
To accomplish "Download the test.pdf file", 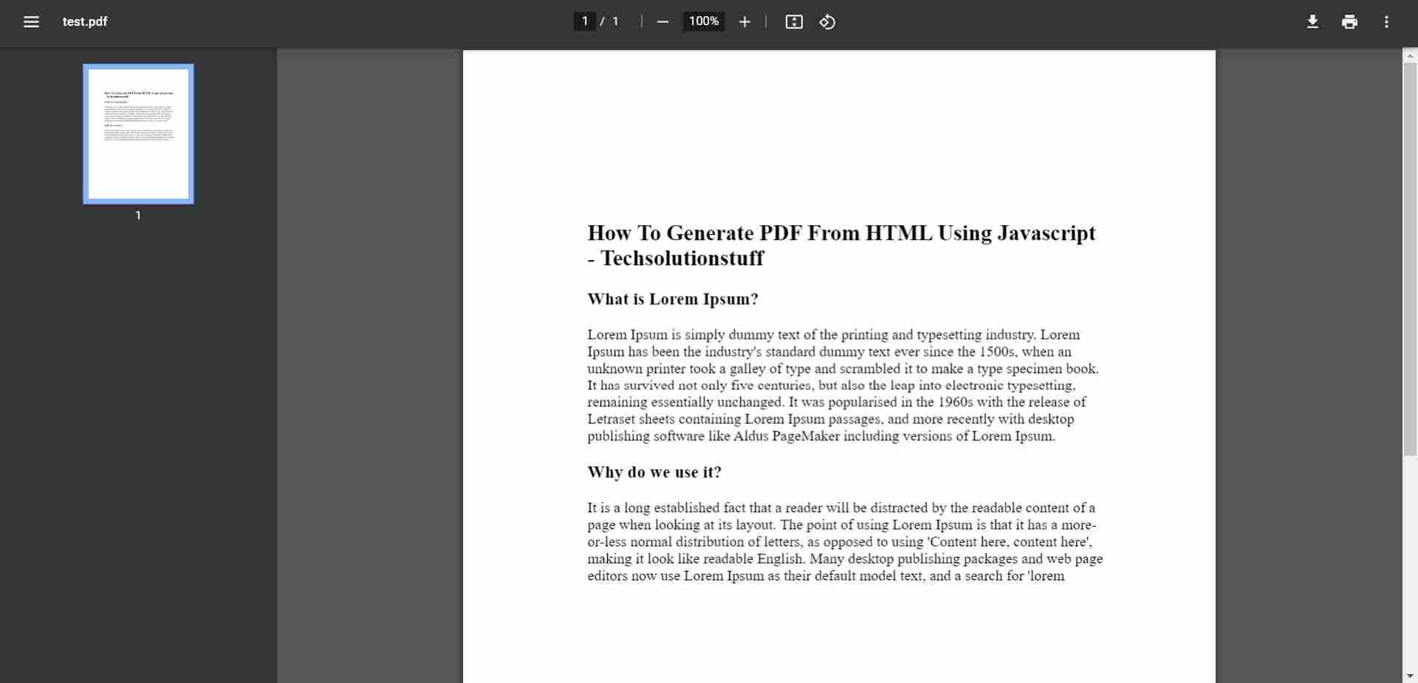I will tap(1312, 21).
